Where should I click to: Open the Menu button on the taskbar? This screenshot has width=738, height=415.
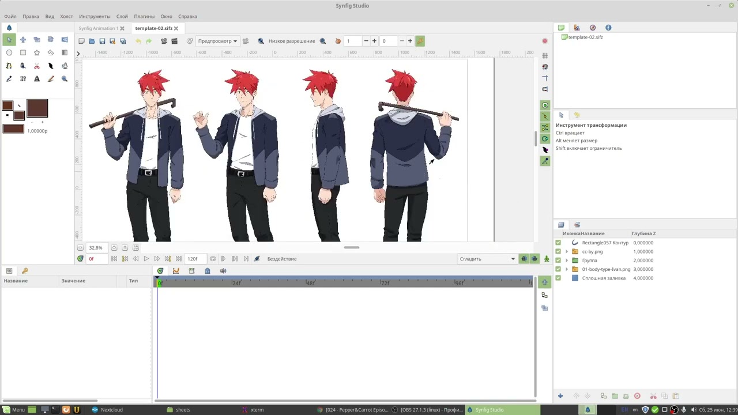(x=14, y=410)
